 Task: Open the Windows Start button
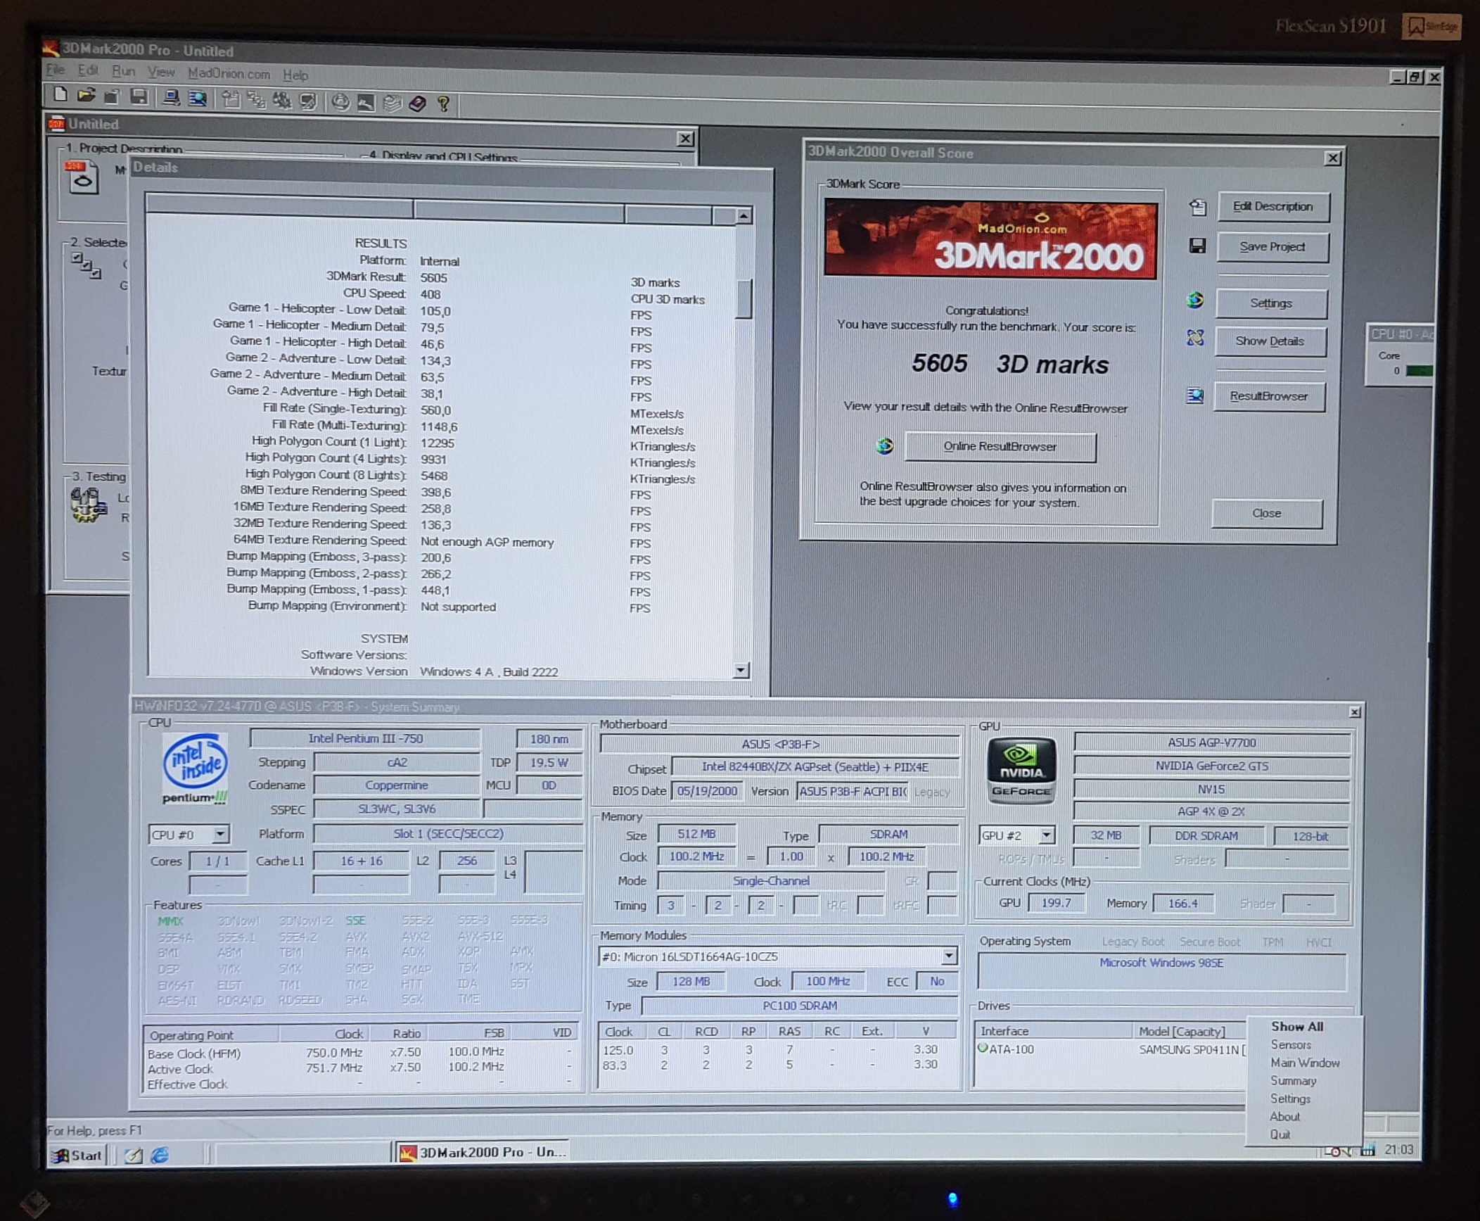[x=77, y=1155]
